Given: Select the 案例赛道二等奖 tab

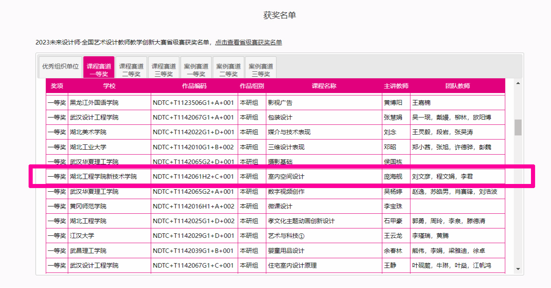Looking at the screenshot, I should click(x=228, y=69).
